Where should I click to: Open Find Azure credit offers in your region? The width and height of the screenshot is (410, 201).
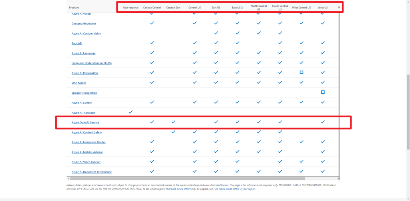click(234, 189)
